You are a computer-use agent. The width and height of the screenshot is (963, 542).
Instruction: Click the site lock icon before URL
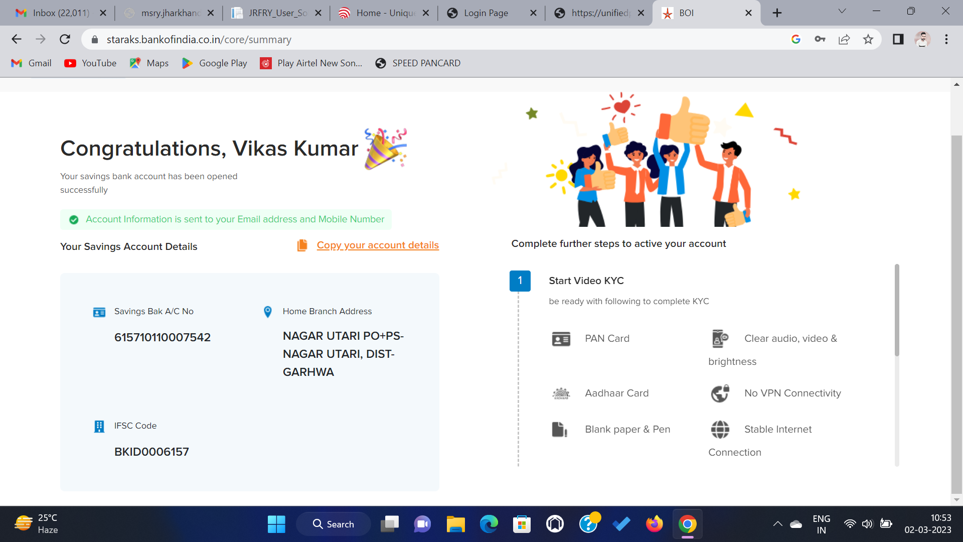(95, 40)
